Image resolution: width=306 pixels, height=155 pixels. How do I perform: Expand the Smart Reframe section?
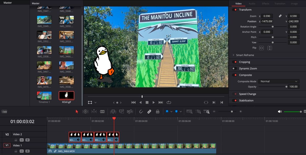point(234,55)
